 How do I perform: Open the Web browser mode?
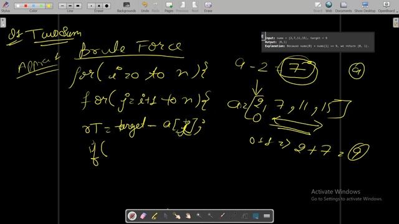click(329, 7)
